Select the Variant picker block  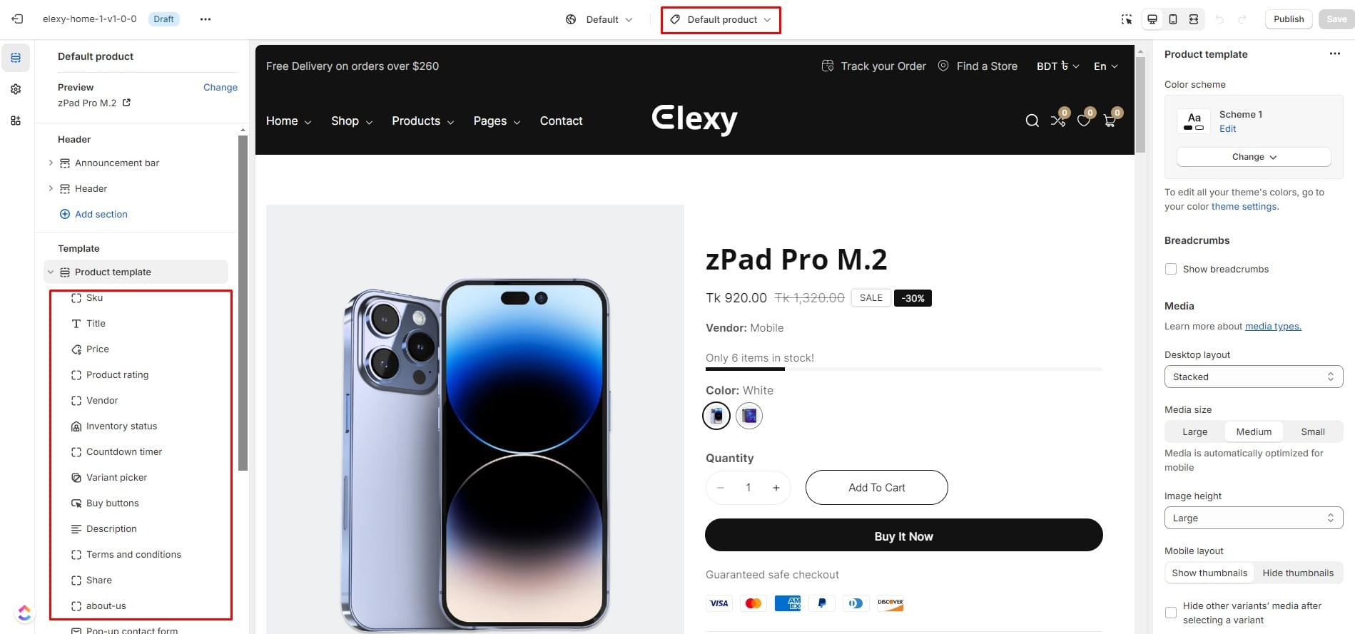(116, 477)
